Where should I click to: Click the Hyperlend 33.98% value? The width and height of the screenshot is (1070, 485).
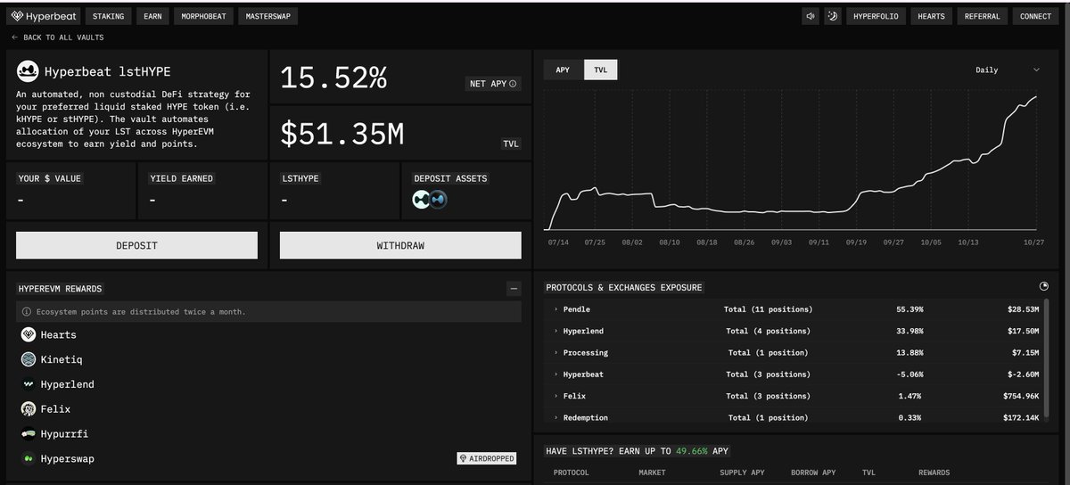point(909,331)
